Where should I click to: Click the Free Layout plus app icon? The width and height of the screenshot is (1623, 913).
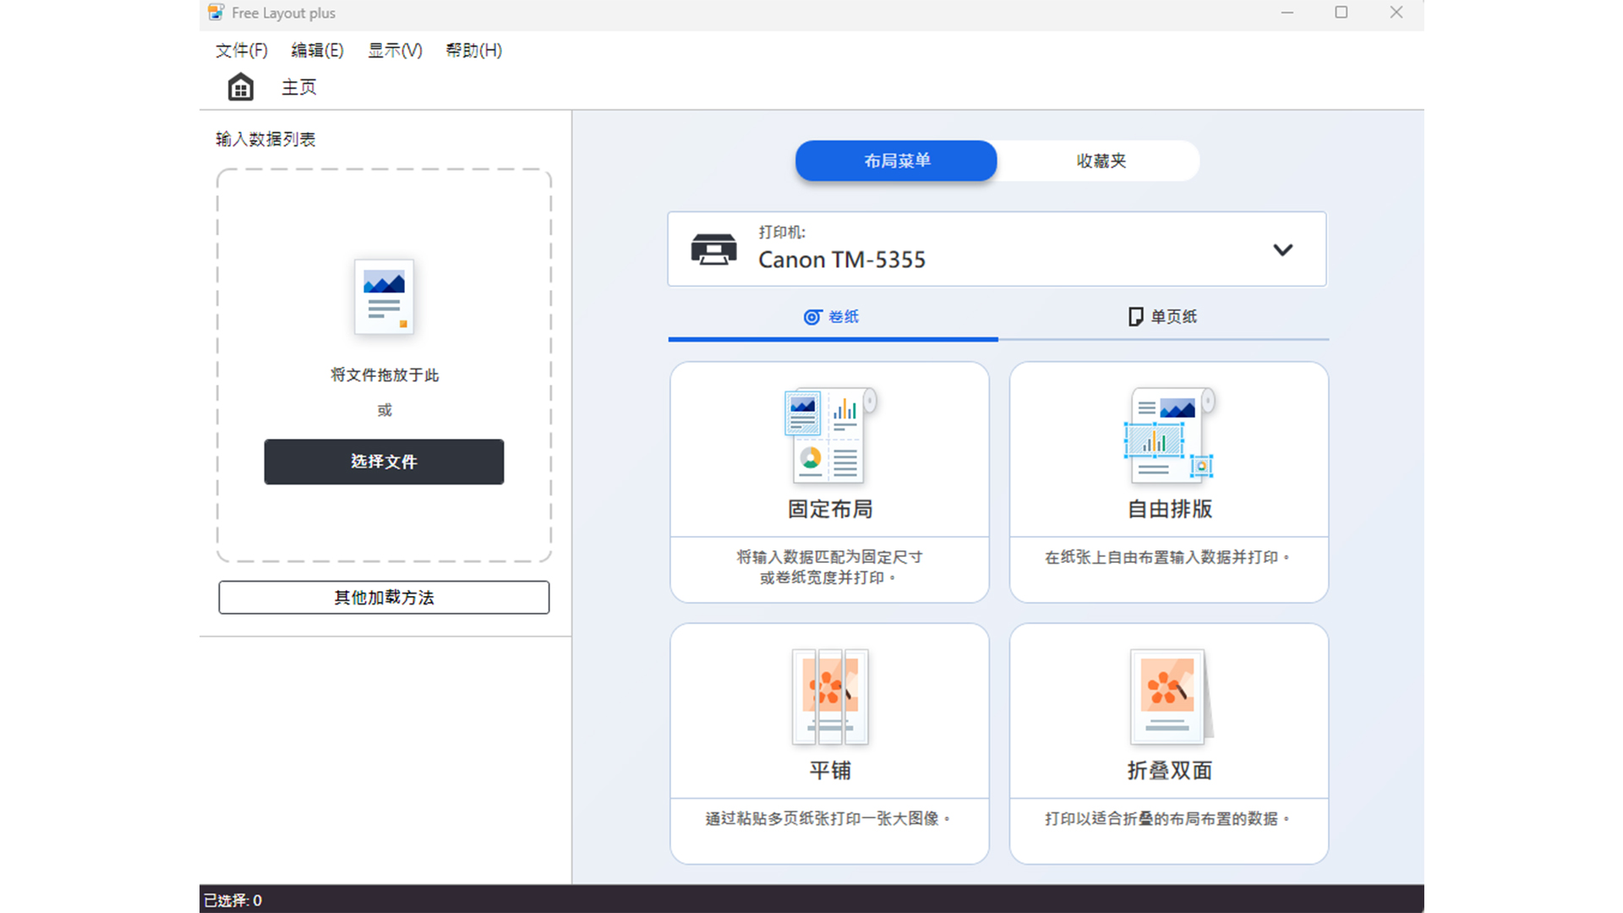216,13
